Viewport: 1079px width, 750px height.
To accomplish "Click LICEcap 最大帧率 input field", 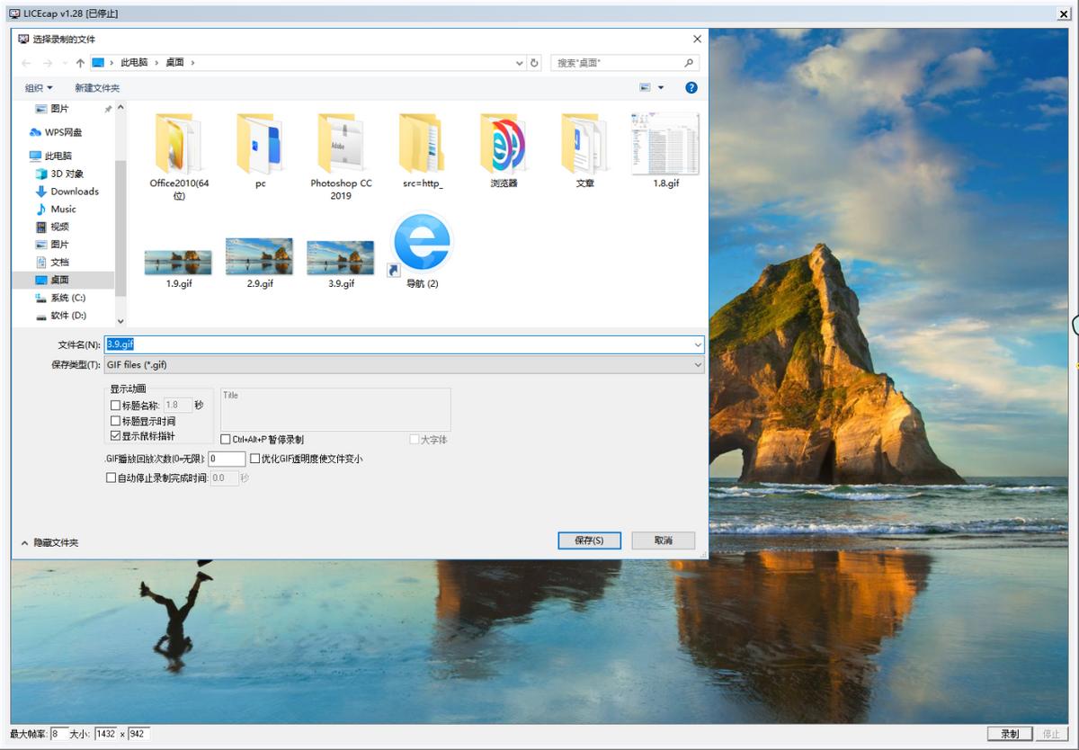I will point(59,734).
